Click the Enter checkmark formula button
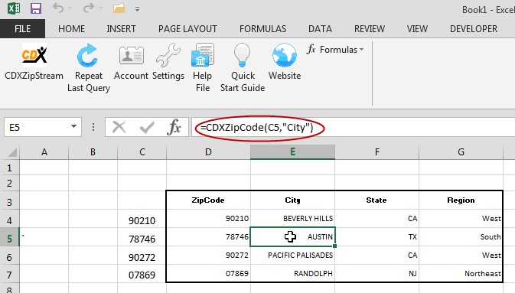 [146, 127]
